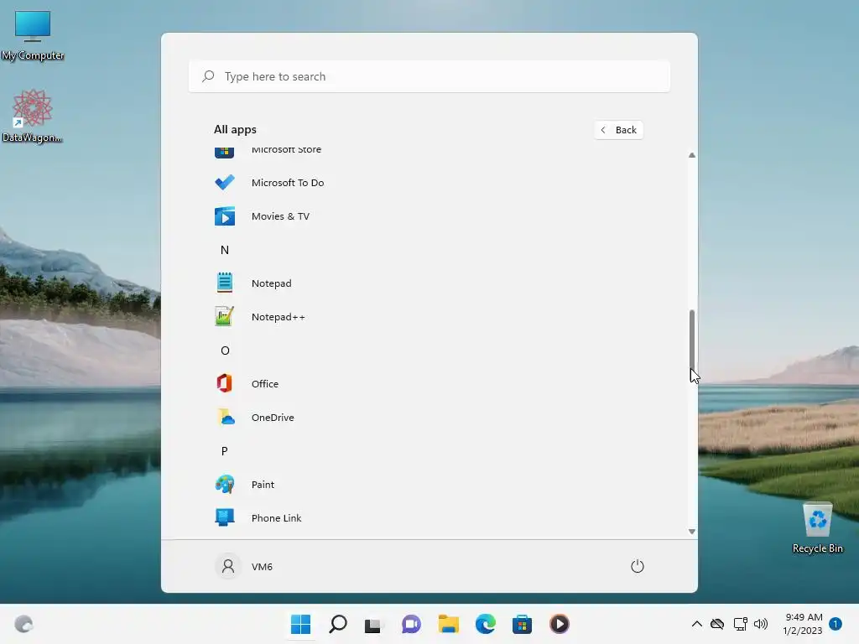The height and width of the screenshot is (644, 859).
Task: Open Microsoft Store from the taskbar
Action: click(x=522, y=624)
